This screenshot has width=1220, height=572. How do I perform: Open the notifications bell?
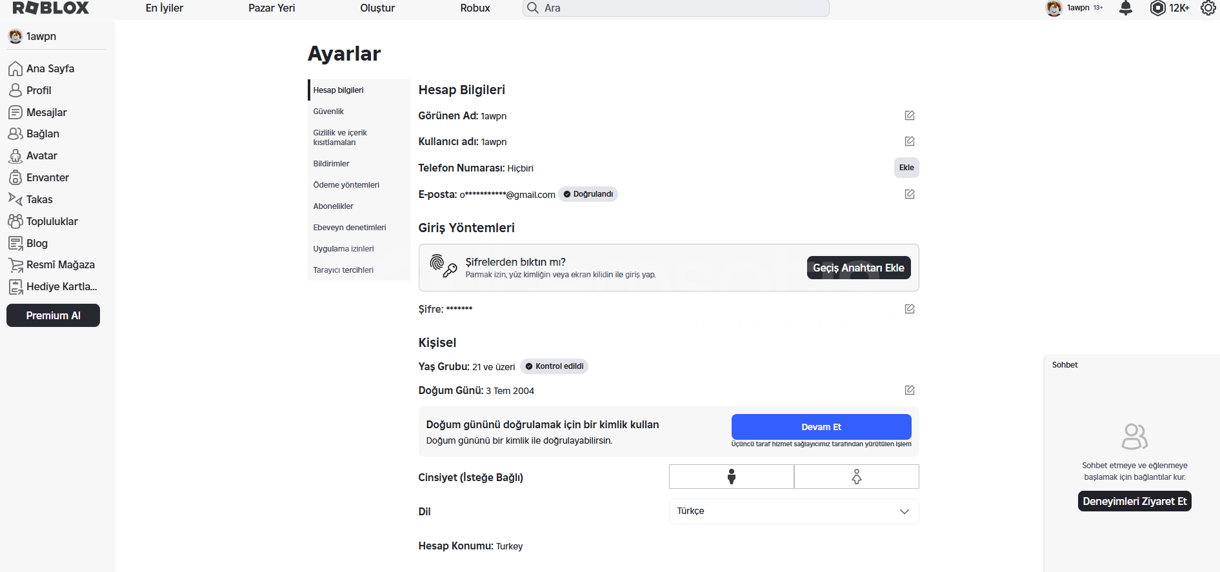click(x=1126, y=8)
